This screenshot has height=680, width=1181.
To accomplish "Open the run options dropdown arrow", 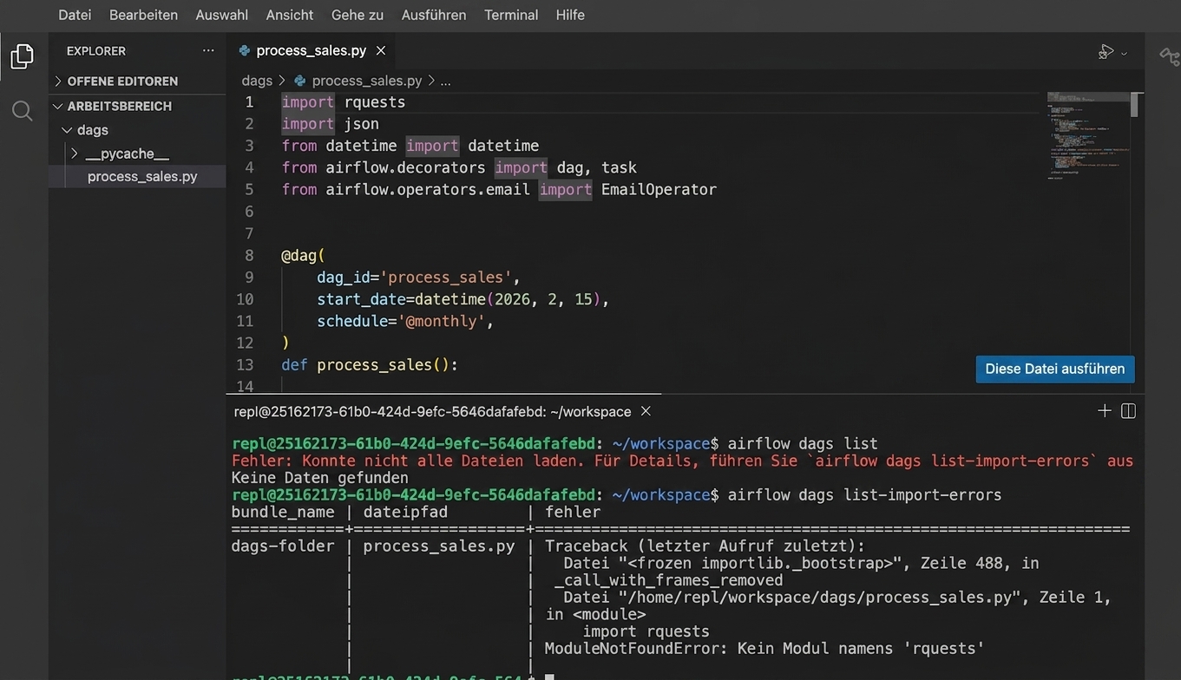I will tap(1125, 53).
